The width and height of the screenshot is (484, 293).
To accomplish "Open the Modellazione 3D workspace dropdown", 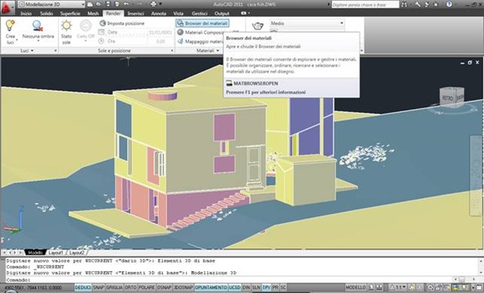I will pos(51,5).
